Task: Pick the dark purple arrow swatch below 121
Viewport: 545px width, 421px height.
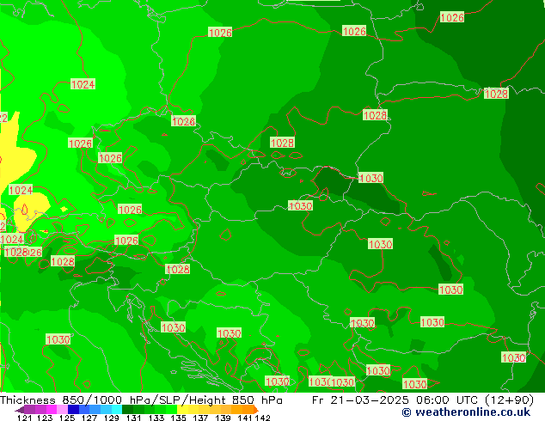Action: (x=20, y=410)
